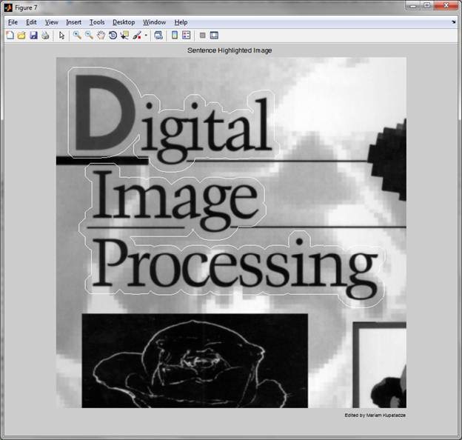462x440 pixels.
Task: Open a file with the folder icon
Action: point(21,35)
